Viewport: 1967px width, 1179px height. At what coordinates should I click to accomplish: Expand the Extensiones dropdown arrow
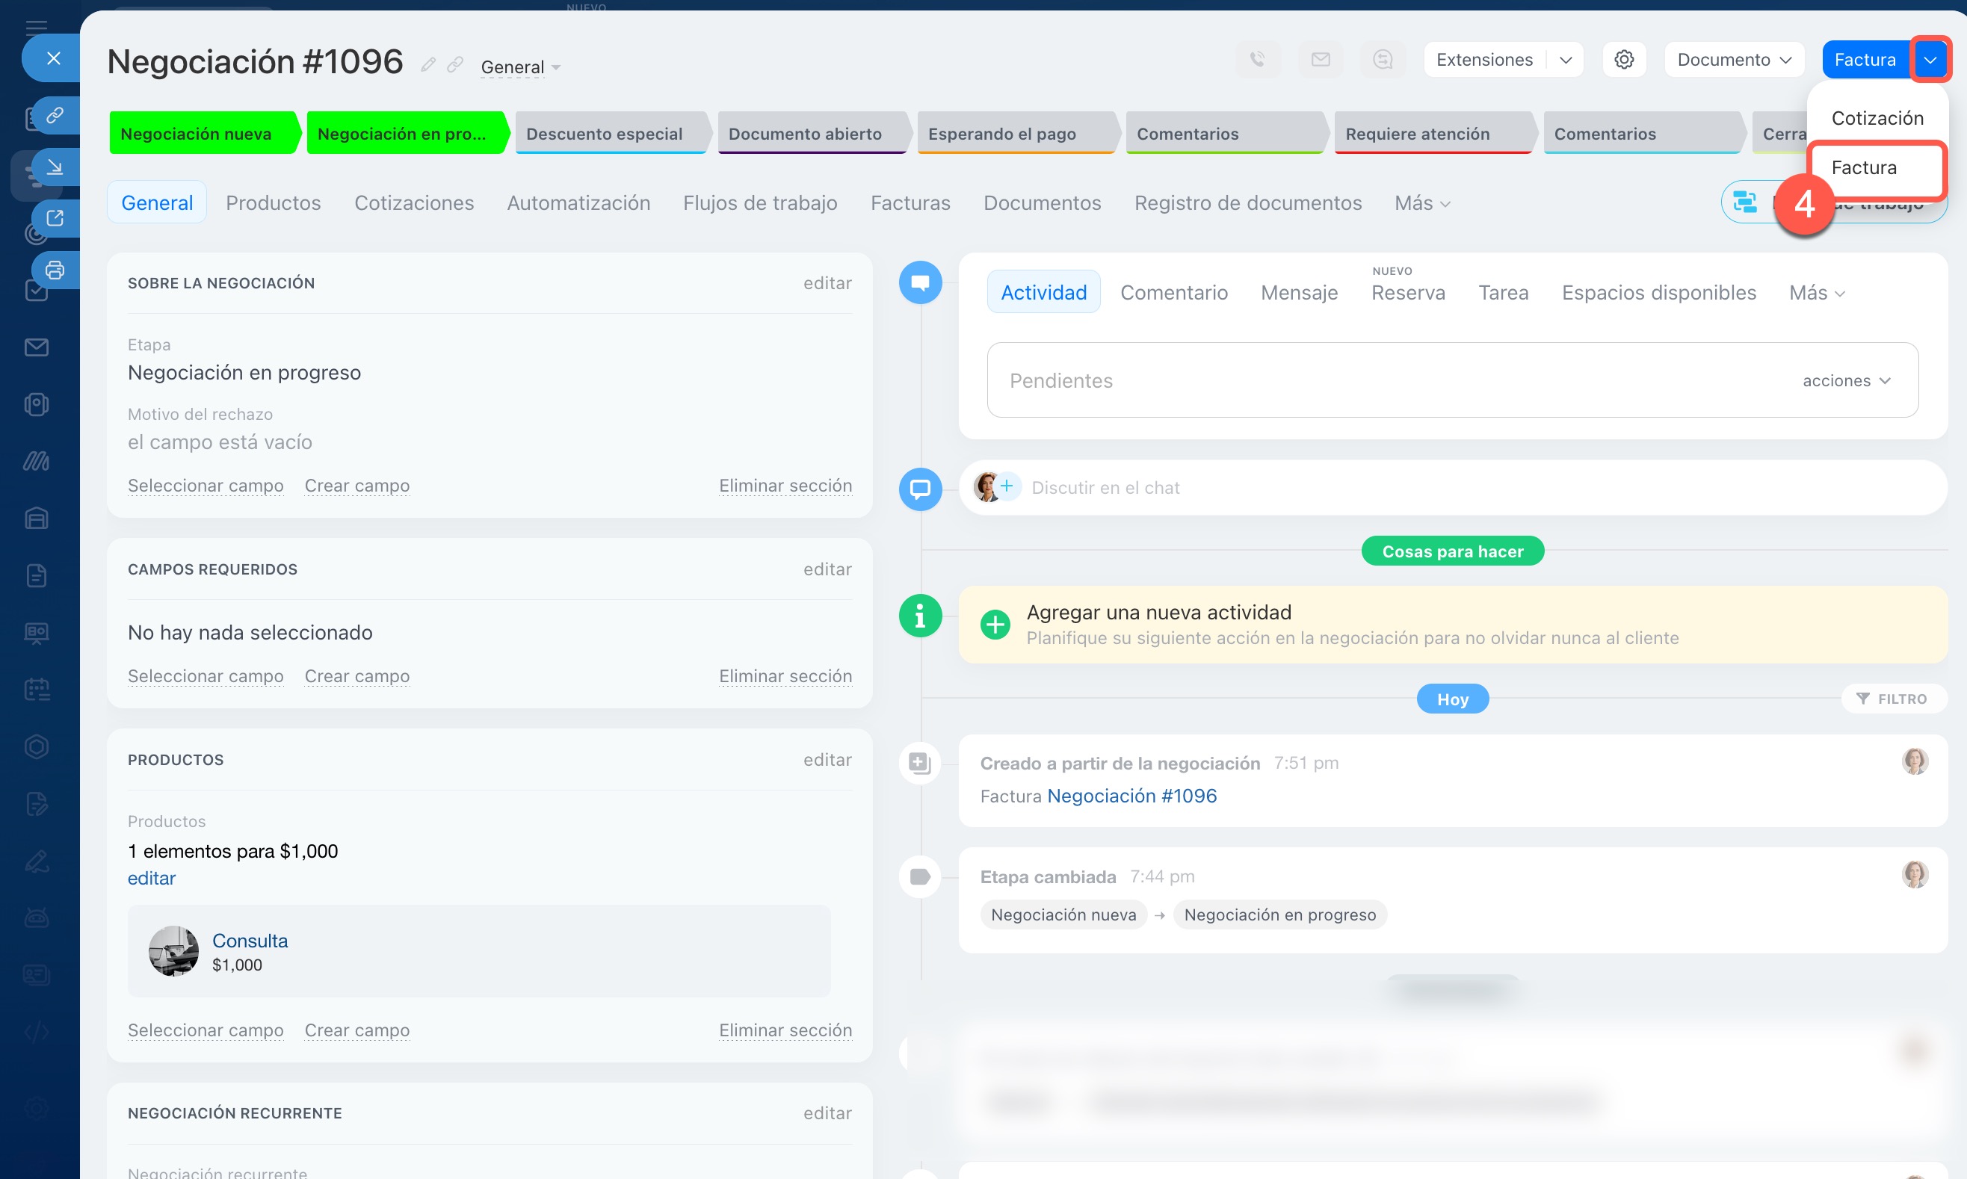point(1565,60)
